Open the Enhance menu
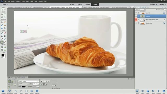This screenshot has width=167, height=94. [18, 2]
